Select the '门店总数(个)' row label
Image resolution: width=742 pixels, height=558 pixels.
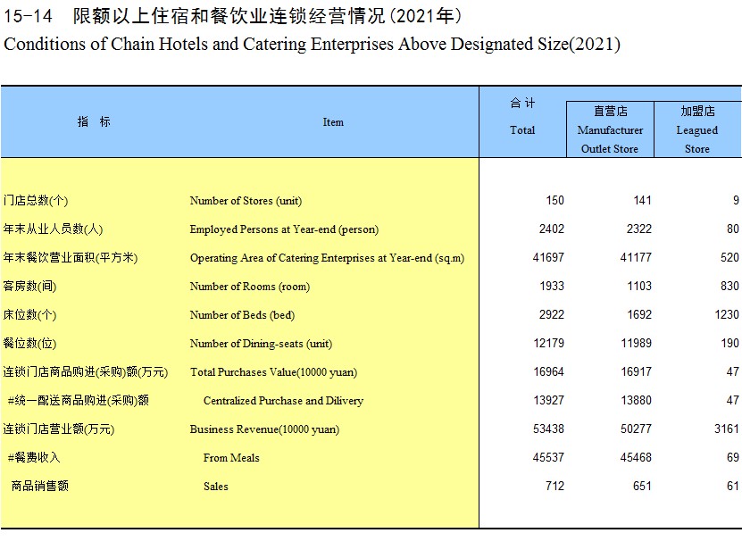pyautogui.click(x=36, y=200)
